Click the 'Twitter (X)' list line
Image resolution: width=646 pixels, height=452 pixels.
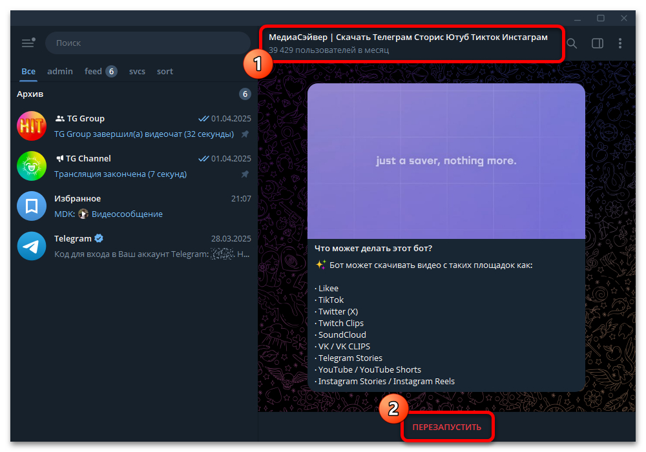pyautogui.click(x=337, y=312)
